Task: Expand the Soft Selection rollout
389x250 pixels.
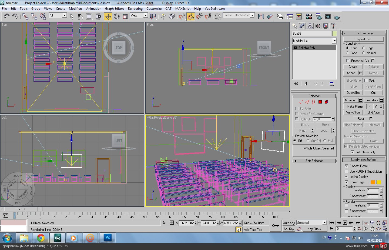Action: coord(314,161)
